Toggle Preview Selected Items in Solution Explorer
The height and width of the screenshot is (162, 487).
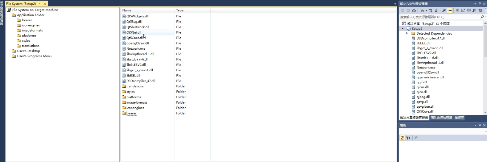tap(450, 10)
